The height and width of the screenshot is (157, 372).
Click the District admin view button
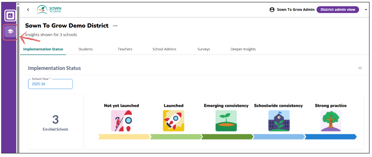click(338, 10)
